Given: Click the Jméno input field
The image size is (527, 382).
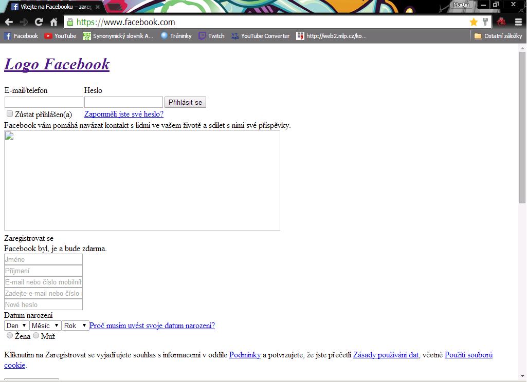Looking at the screenshot, I should [43, 259].
